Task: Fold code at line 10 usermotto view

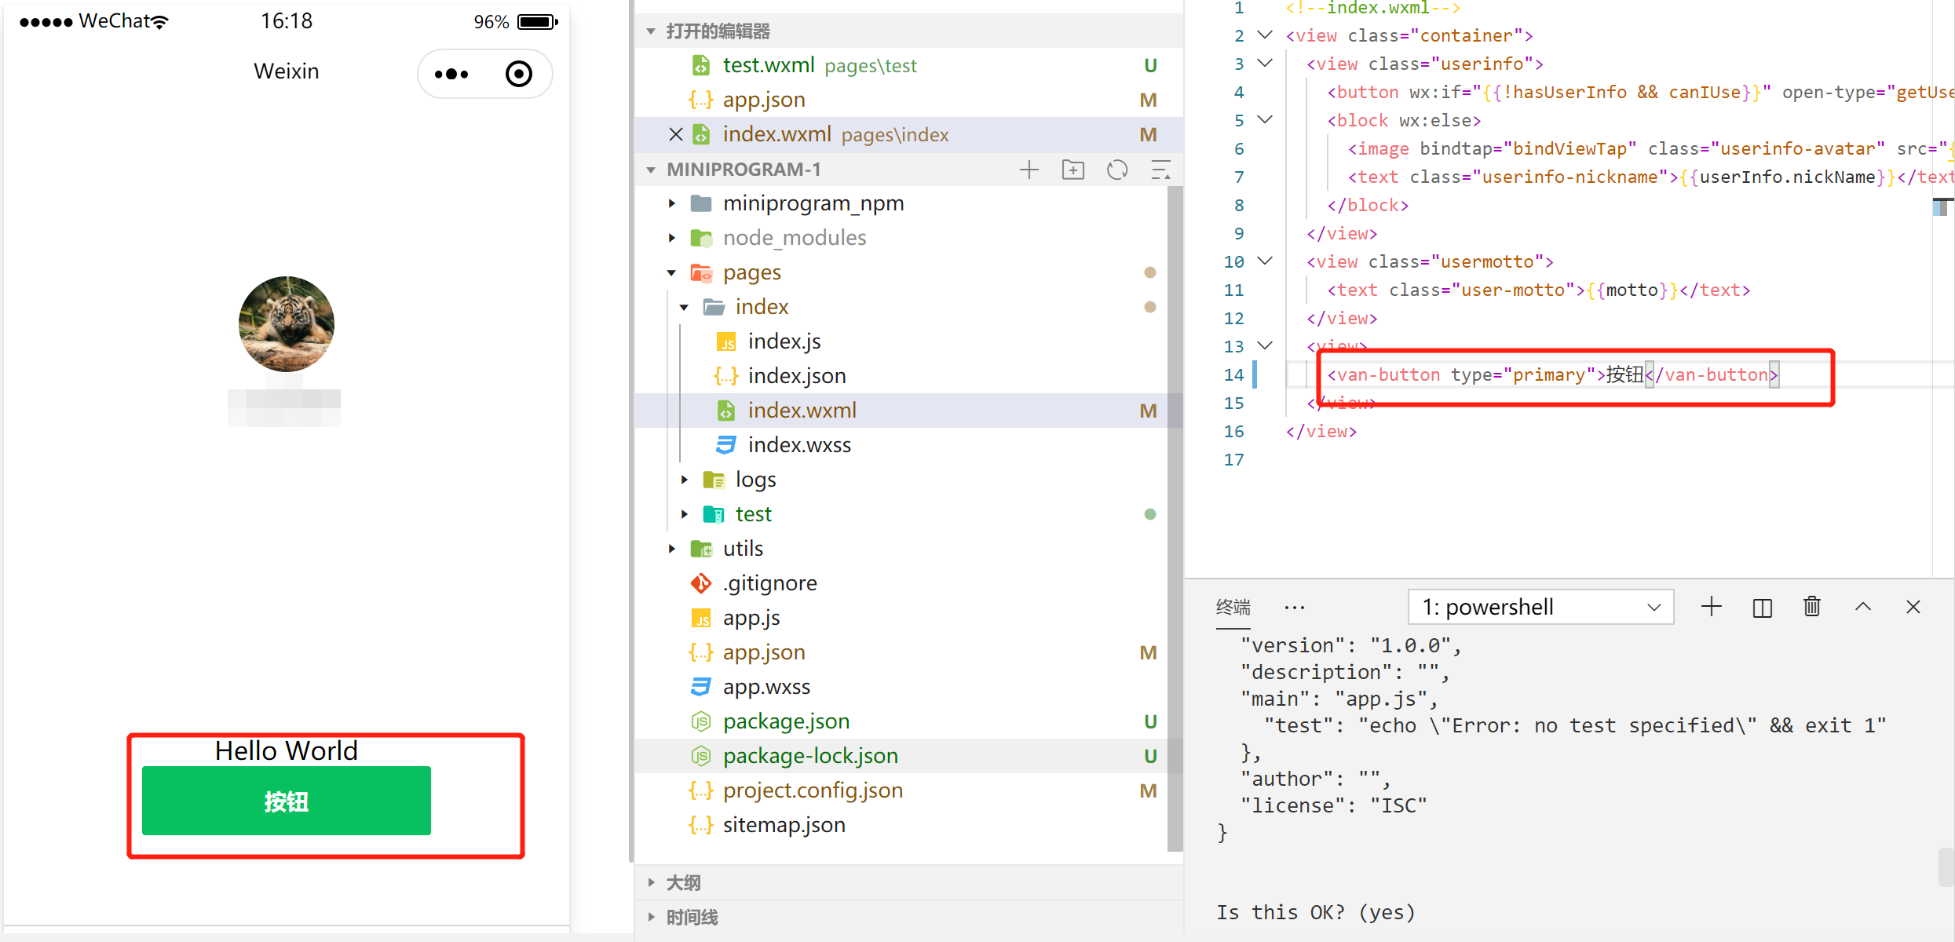Action: coord(1265,261)
